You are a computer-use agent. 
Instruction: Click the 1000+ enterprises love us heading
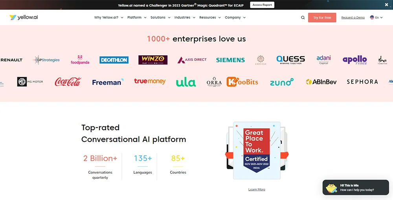[196, 39]
